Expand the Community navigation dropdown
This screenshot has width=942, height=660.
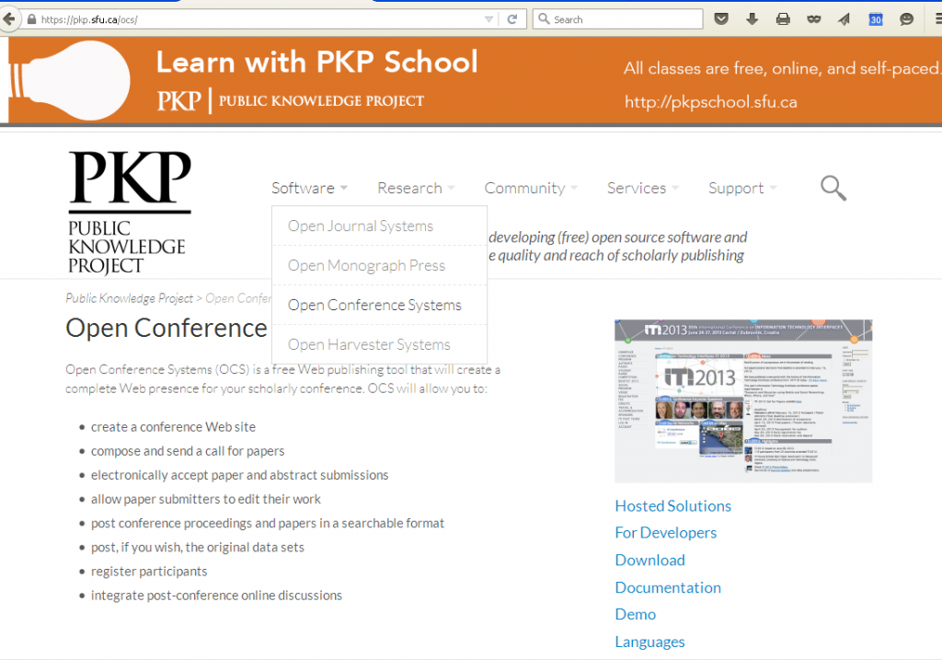531,188
